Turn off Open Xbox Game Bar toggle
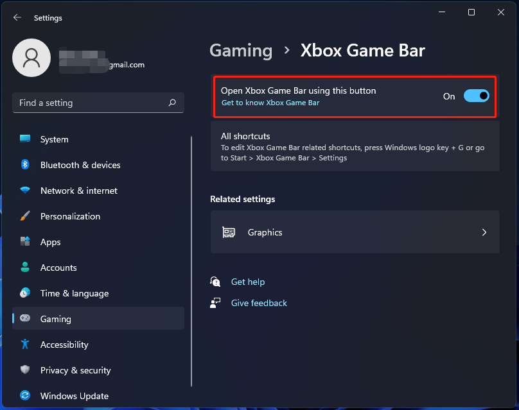The height and width of the screenshot is (410, 519). pos(476,95)
